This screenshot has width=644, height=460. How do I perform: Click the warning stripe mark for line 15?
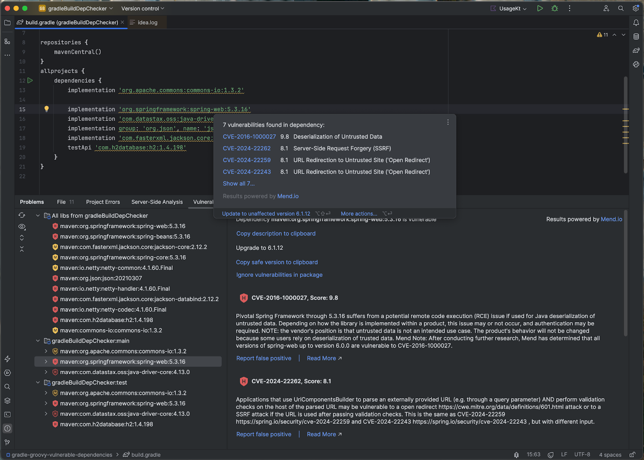pyautogui.click(x=625, y=109)
